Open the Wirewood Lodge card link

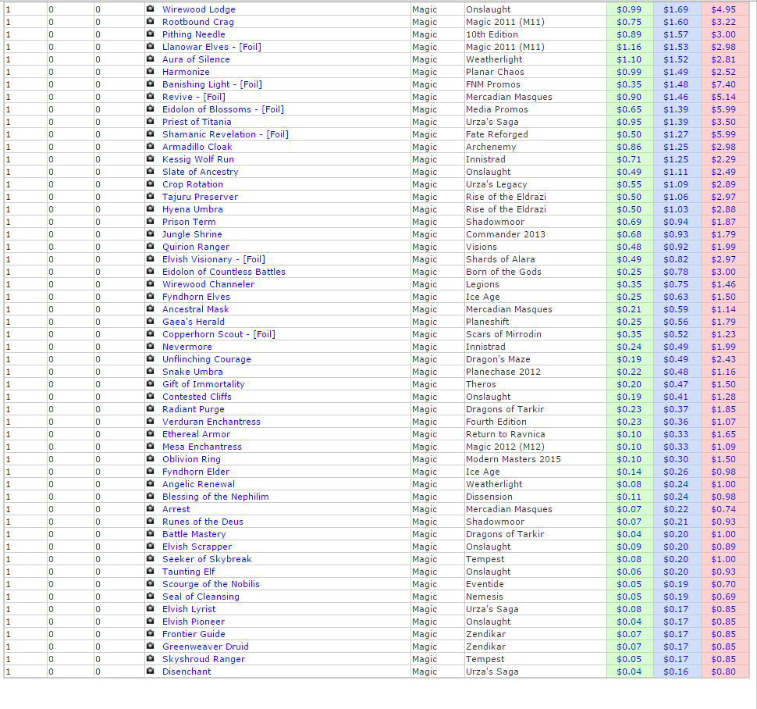(x=198, y=9)
